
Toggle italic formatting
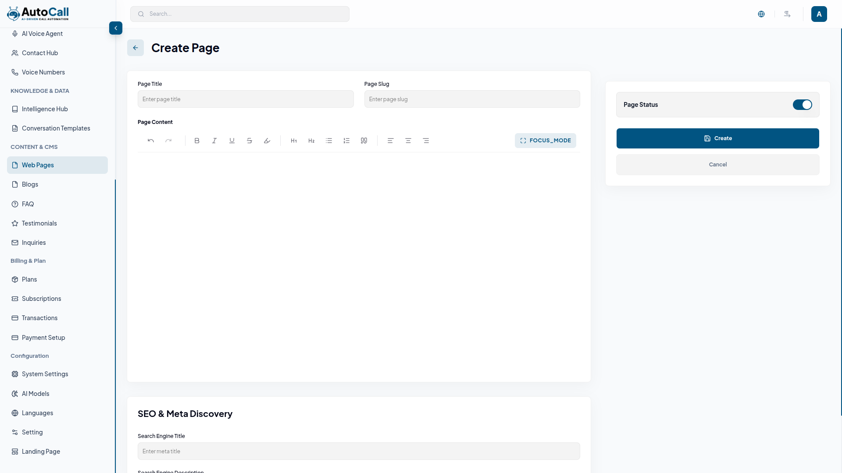click(x=214, y=141)
